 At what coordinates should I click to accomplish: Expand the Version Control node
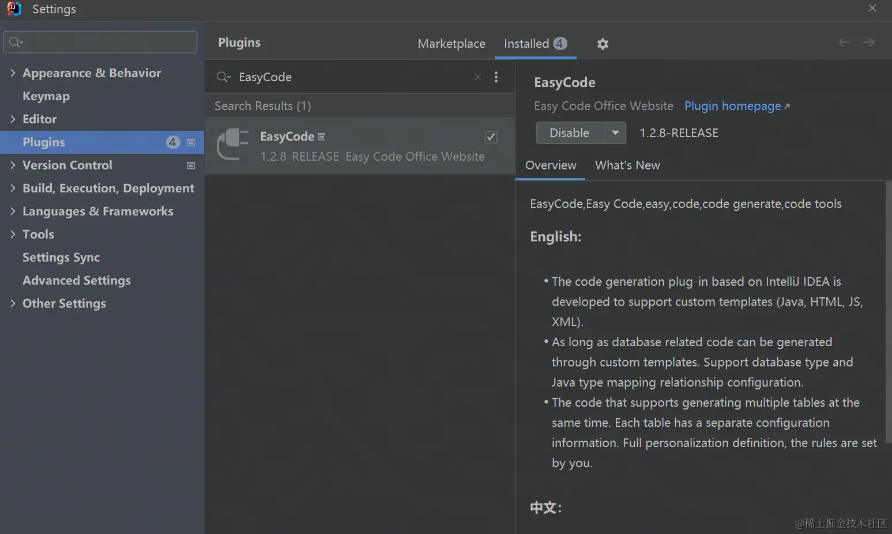(x=13, y=165)
